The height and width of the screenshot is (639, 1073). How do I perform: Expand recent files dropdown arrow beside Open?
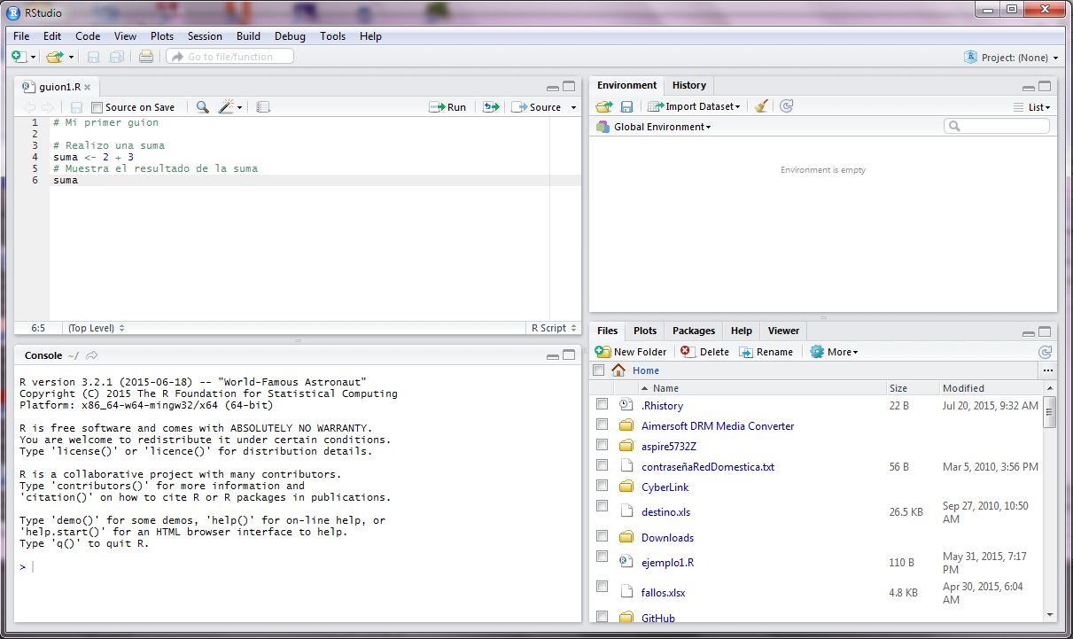[71, 58]
